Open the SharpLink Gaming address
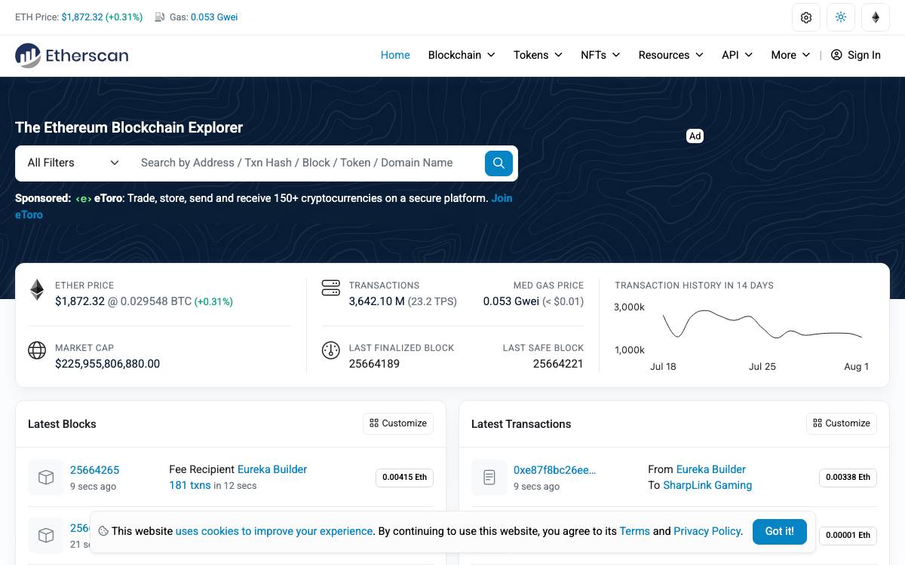The image size is (905, 565). [707, 485]
